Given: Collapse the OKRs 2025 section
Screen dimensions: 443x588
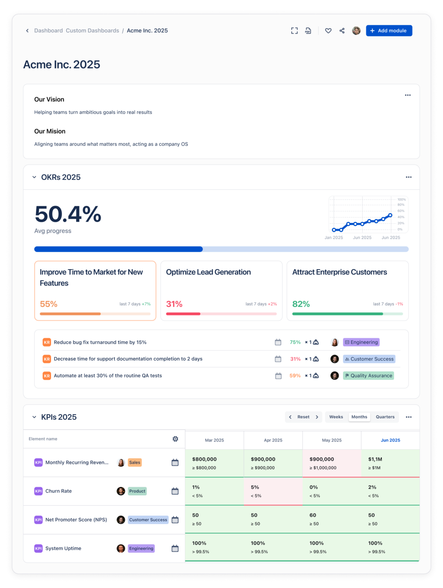Looking at the screenshot, I should click(34, 177).
